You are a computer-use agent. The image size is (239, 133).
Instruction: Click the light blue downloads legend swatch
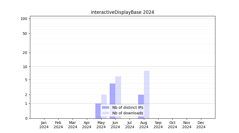click(105, 113)
